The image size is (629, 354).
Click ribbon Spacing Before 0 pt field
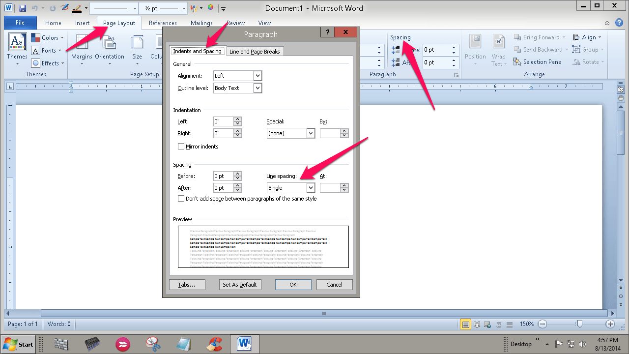pyautogui.click(x=436, y=50)
